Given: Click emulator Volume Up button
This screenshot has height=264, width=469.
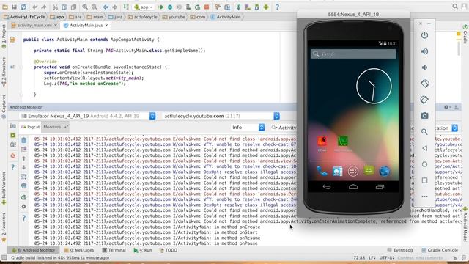Looking at the screenshot, I should click(x=424, y=51).
